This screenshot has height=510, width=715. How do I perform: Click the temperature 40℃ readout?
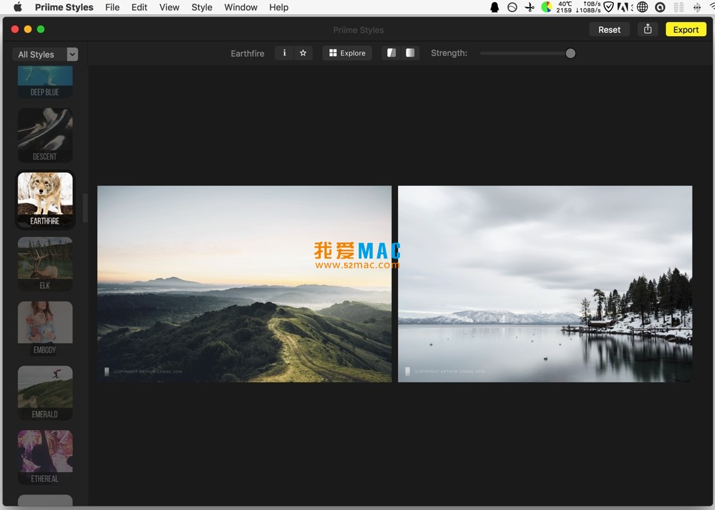pyautogui.click(x=564, y=7)
